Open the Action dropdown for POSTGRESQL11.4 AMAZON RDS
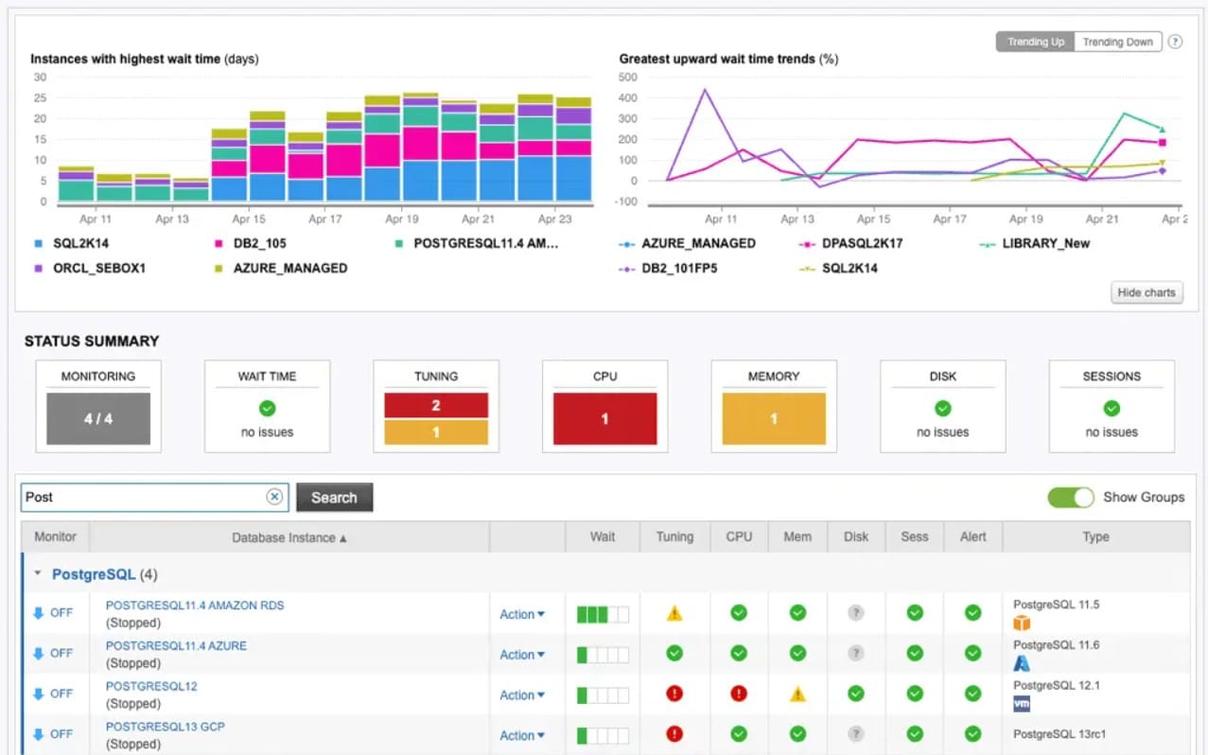Image resolution: width=1208 pixels, height=755 pixels. [x=522, y=614]
